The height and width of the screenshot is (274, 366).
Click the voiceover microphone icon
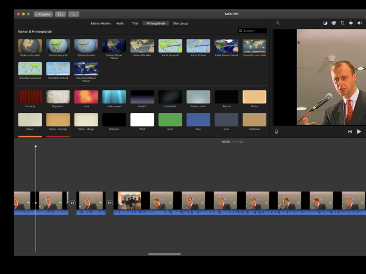(x=277, y=131)
